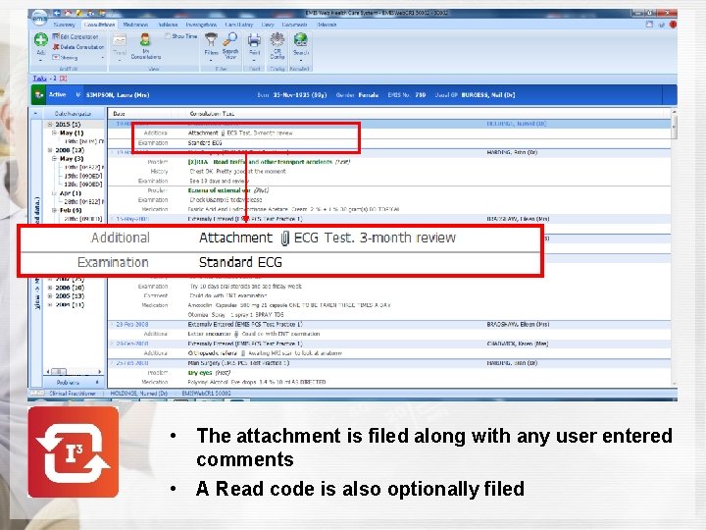This screenshot has height=530, width=706.
Task: Open the Referrals ribbon tab
Action: point(327,25)
